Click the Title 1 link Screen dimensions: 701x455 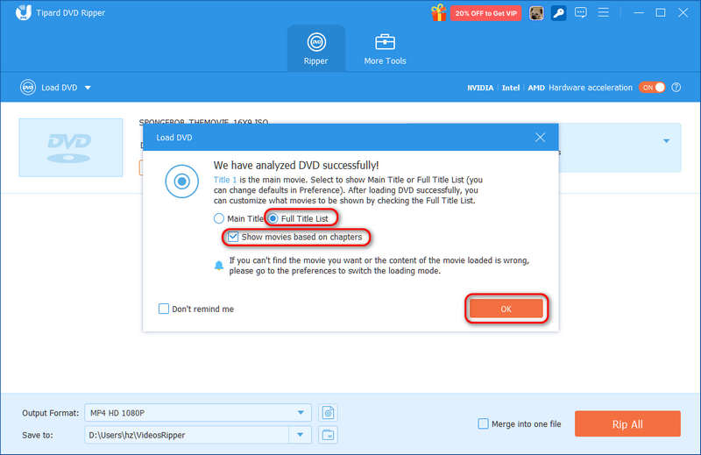225,180
